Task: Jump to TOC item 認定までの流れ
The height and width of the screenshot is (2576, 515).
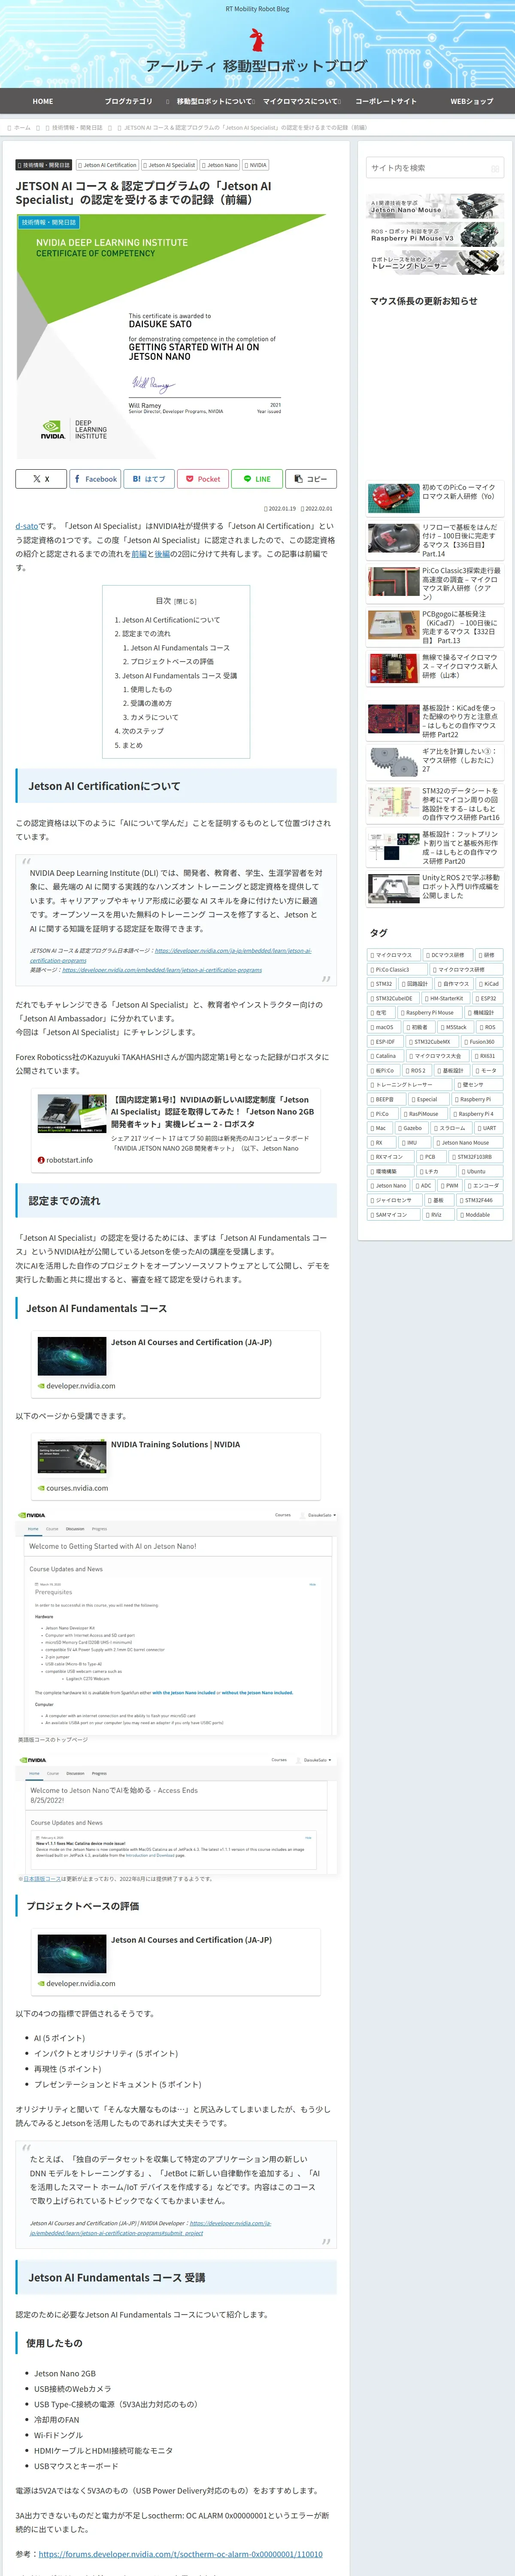Action: point(146,634)
